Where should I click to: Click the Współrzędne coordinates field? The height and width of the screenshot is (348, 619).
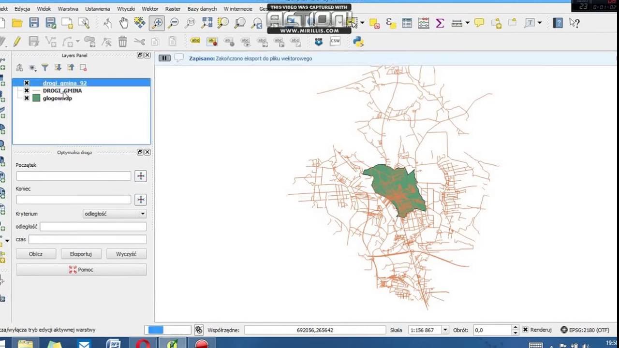314,330
